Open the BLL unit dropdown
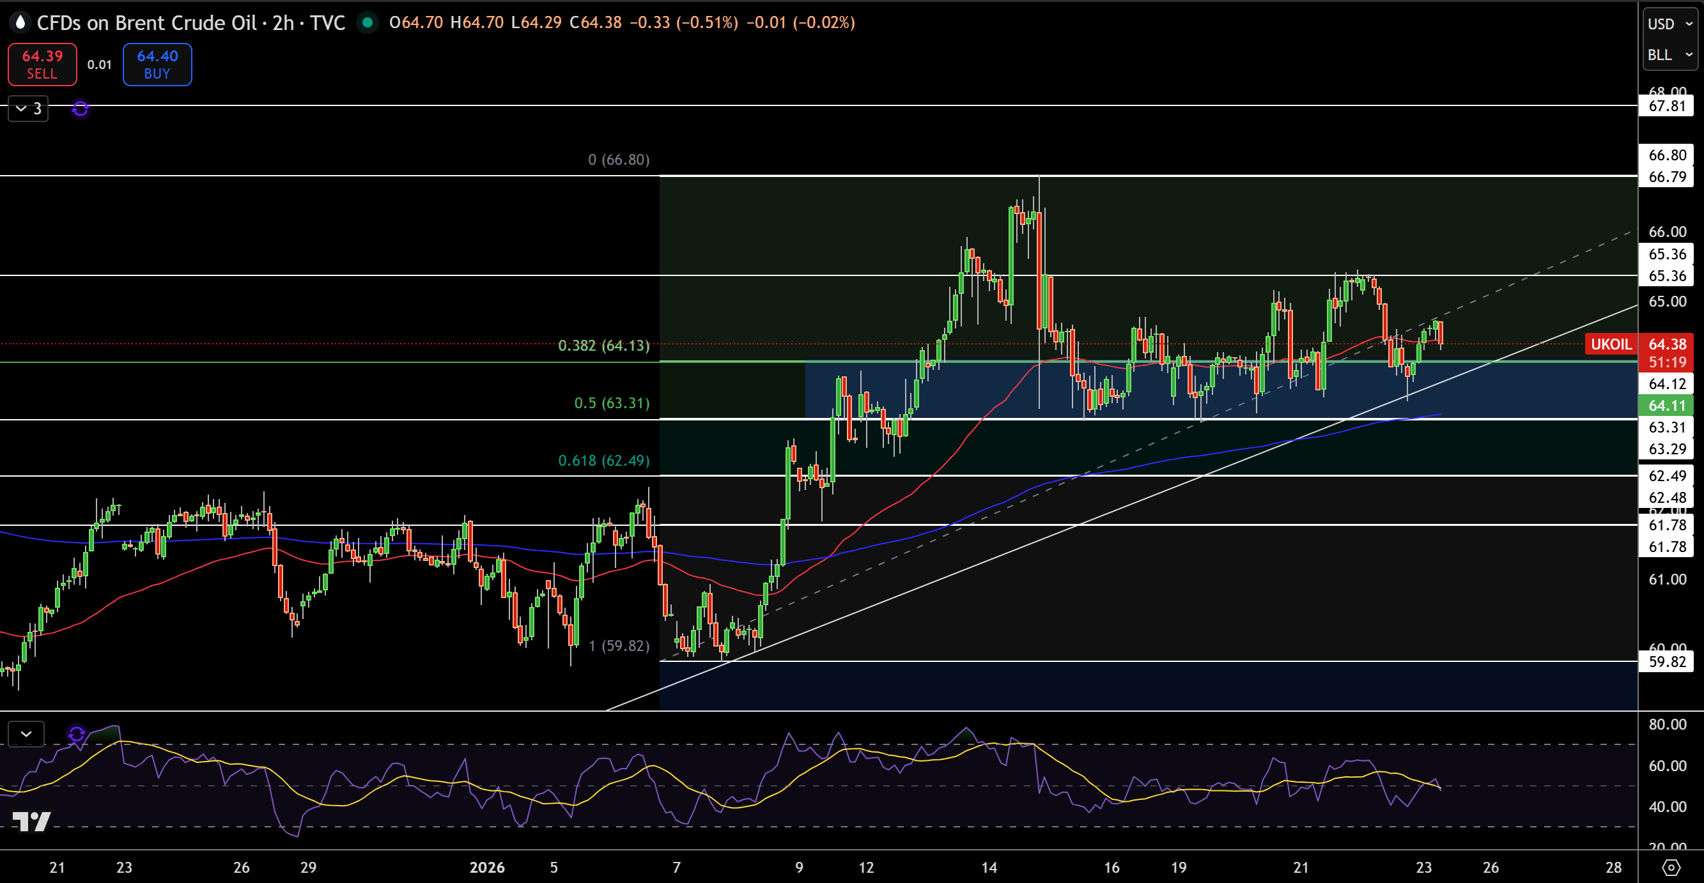The image size is (1704, 883). pos(1669,55)
